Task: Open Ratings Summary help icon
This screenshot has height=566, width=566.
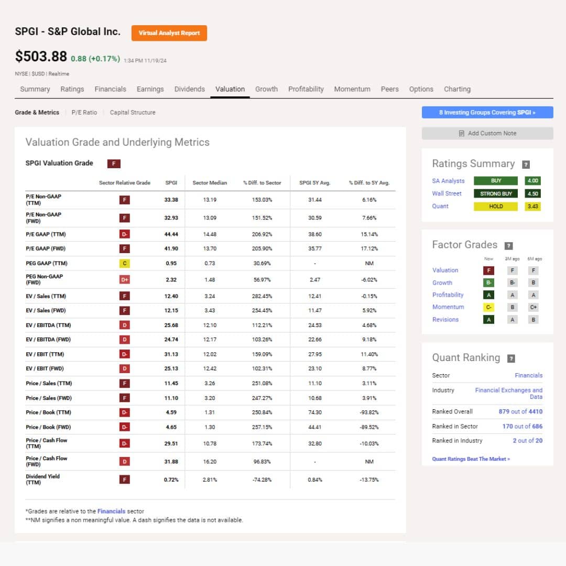Action: click(x=526, y=165)
